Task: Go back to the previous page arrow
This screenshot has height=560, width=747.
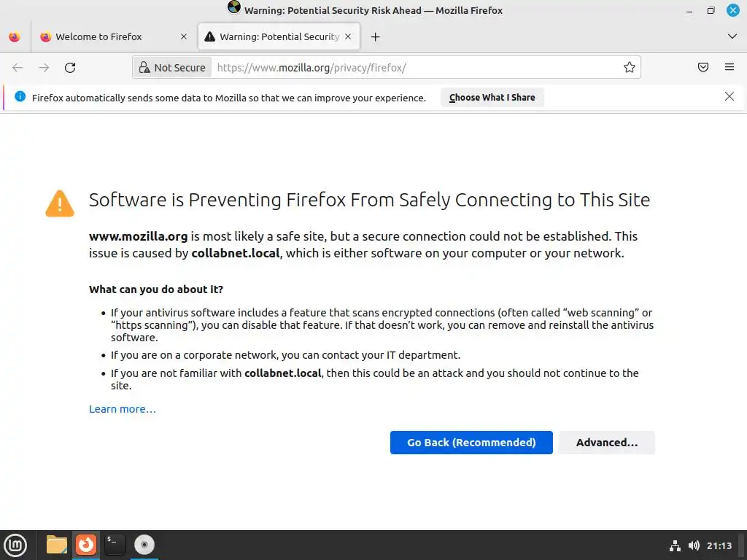Action: (18, 68)
